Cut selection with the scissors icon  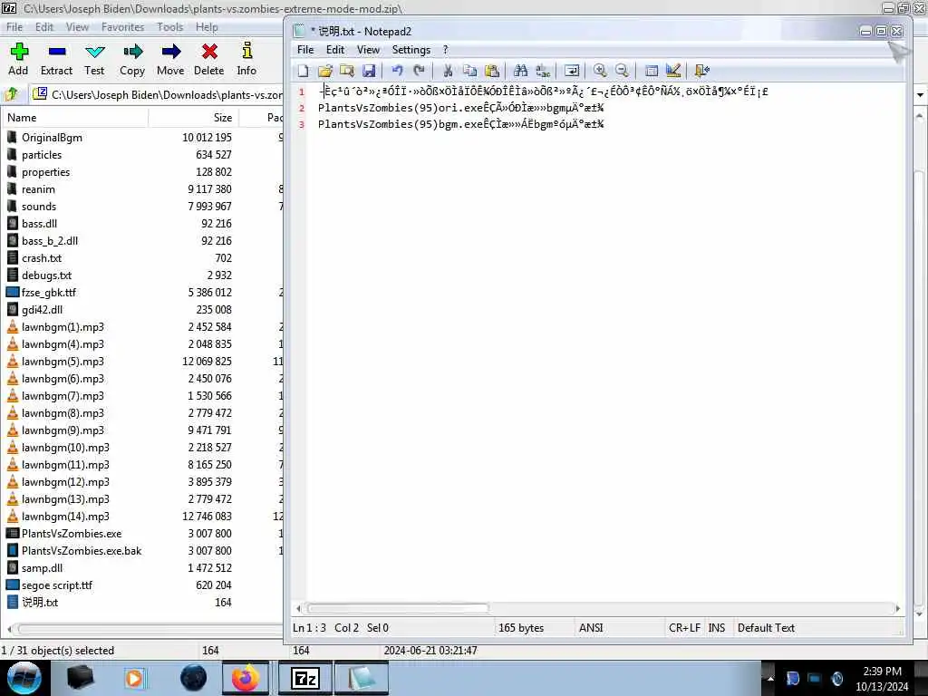[448, 71]
